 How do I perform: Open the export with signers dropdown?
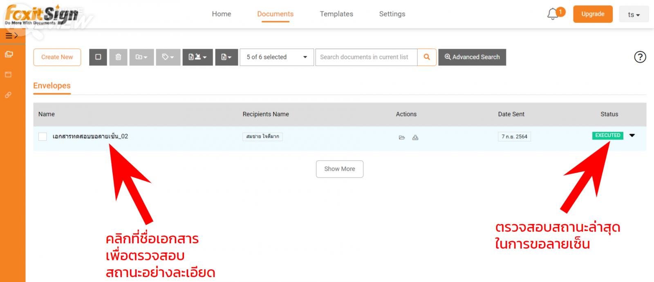pos(197,57)
